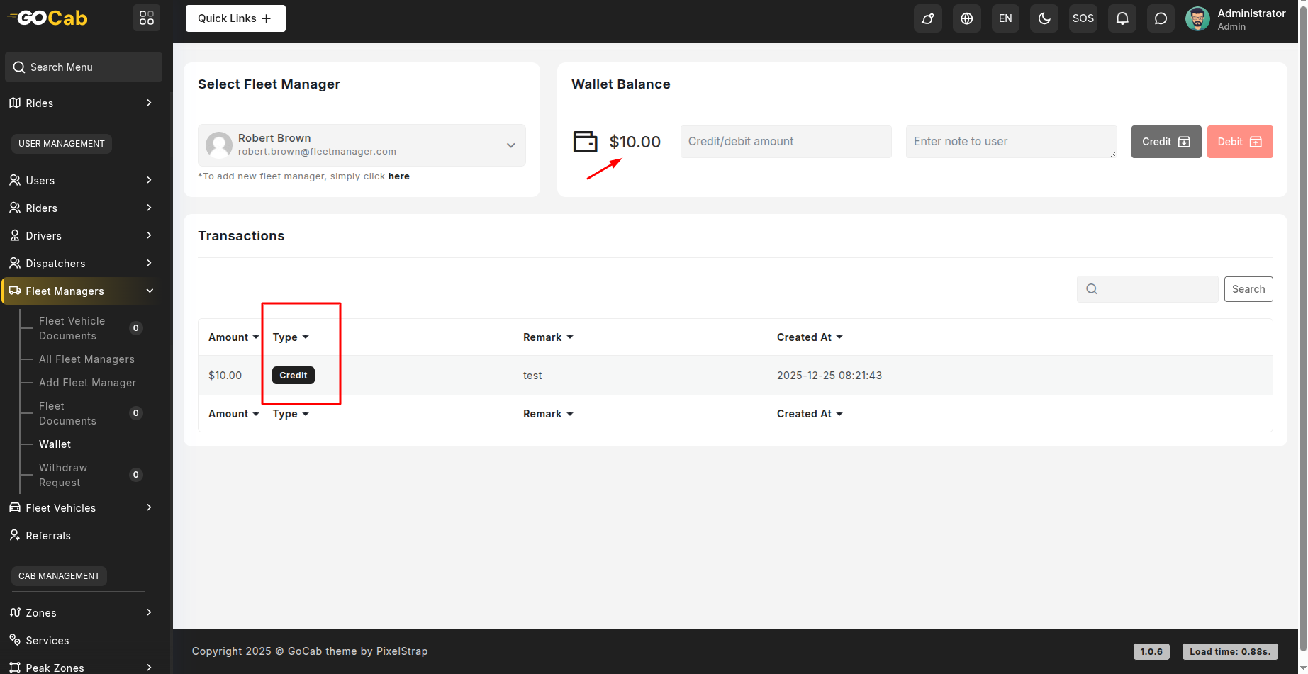The image size is (1308, 674).
Task: Expand the Riders menu
Action: 82,208
